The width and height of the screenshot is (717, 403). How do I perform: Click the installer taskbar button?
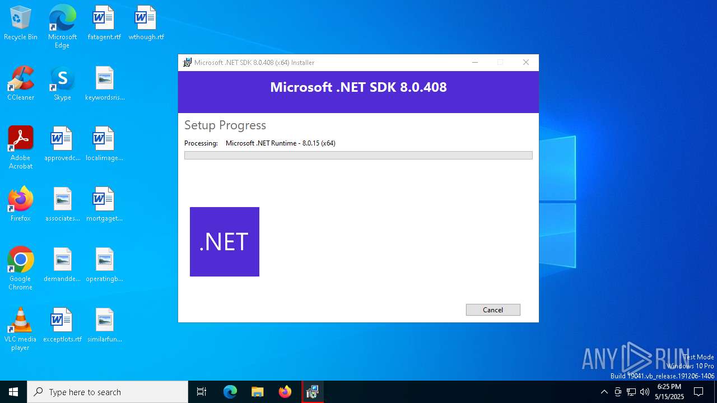(312, 392)
